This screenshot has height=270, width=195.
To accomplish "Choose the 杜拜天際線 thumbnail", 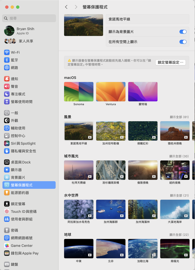I will click(x=79, y=170).
